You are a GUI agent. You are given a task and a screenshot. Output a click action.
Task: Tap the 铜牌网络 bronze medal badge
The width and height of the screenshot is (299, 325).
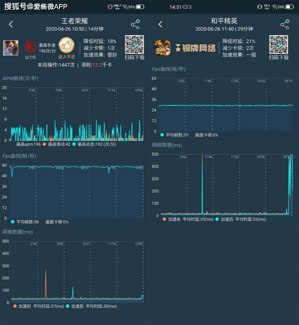pyautogui.click(x=195, y=48)
